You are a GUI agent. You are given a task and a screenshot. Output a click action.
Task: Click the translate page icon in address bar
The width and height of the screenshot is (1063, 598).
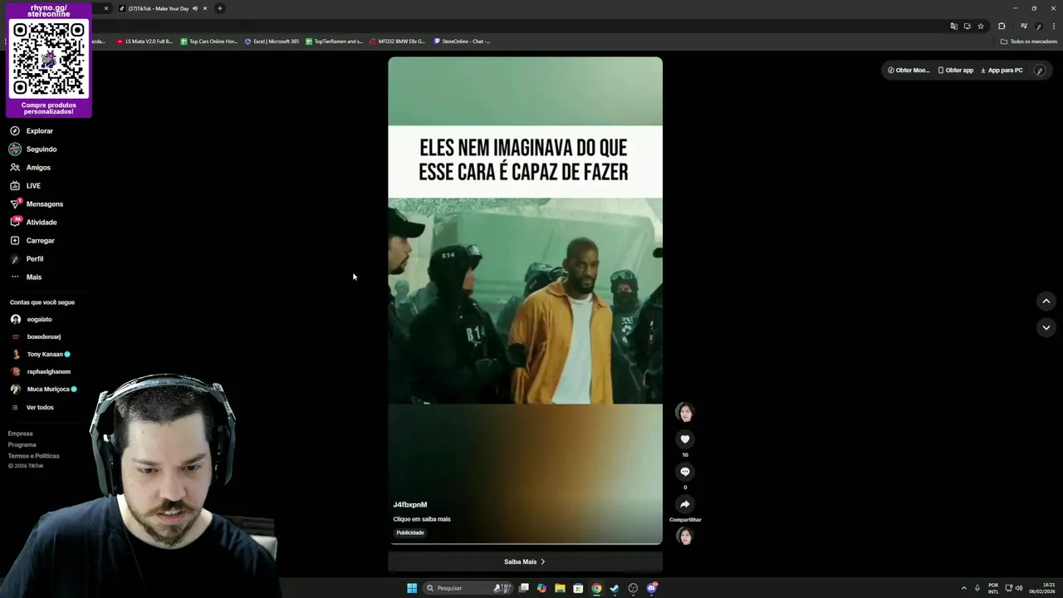pyautogui.click(x=953, y=26)
